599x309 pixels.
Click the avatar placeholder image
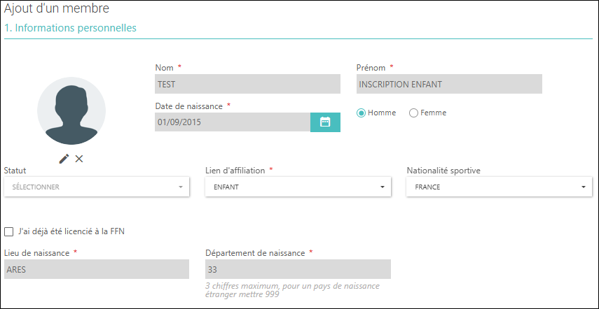point(71,110)
